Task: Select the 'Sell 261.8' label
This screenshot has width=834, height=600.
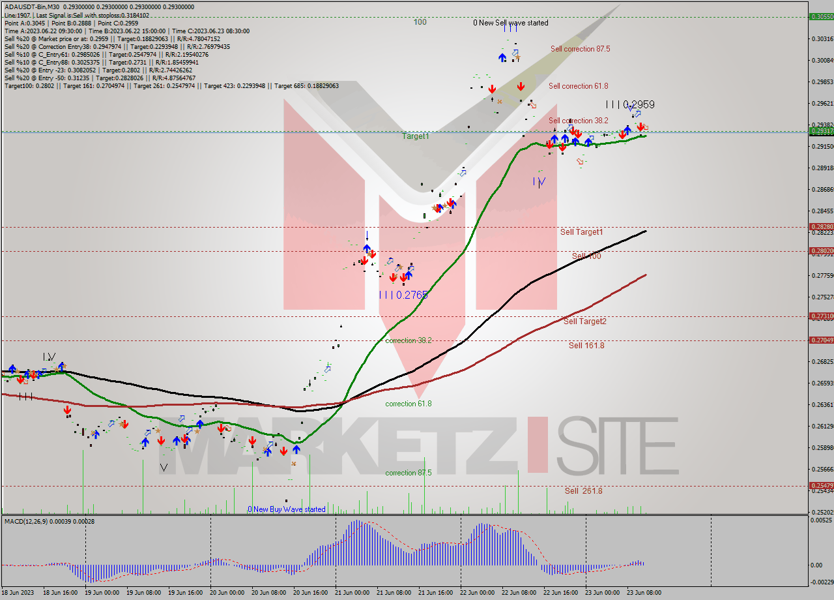Action: coord(583,491)
